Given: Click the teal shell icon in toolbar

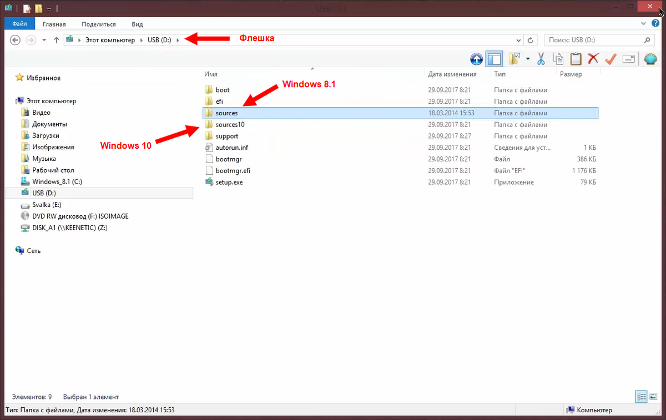Looking at the screenshot, I should click(x=650, y=59).
